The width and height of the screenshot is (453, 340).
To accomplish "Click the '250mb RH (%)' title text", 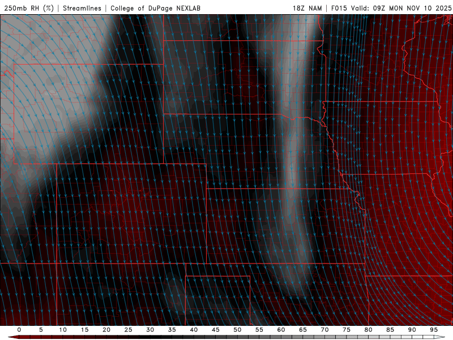I will pos(29,8).
